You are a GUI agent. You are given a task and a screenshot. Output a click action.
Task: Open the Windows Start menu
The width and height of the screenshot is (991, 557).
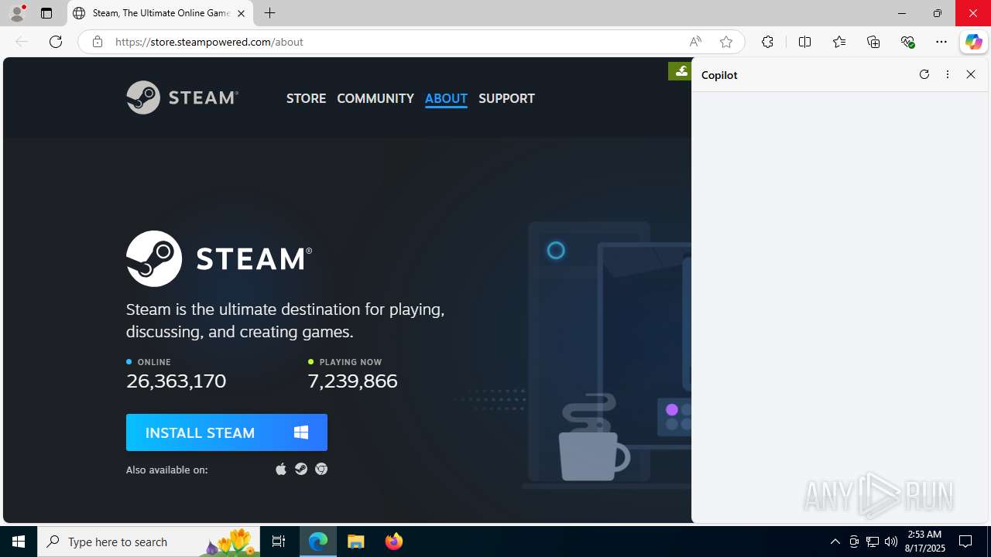(x=19, y=542)
